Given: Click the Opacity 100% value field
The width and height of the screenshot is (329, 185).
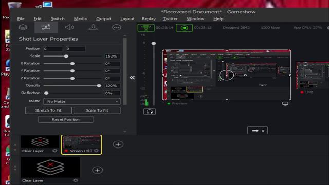Looking at the screenshot, I should (x=113, y=86).
